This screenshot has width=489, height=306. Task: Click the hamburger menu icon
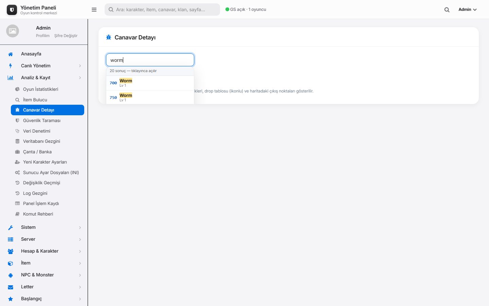coord(94,10)
